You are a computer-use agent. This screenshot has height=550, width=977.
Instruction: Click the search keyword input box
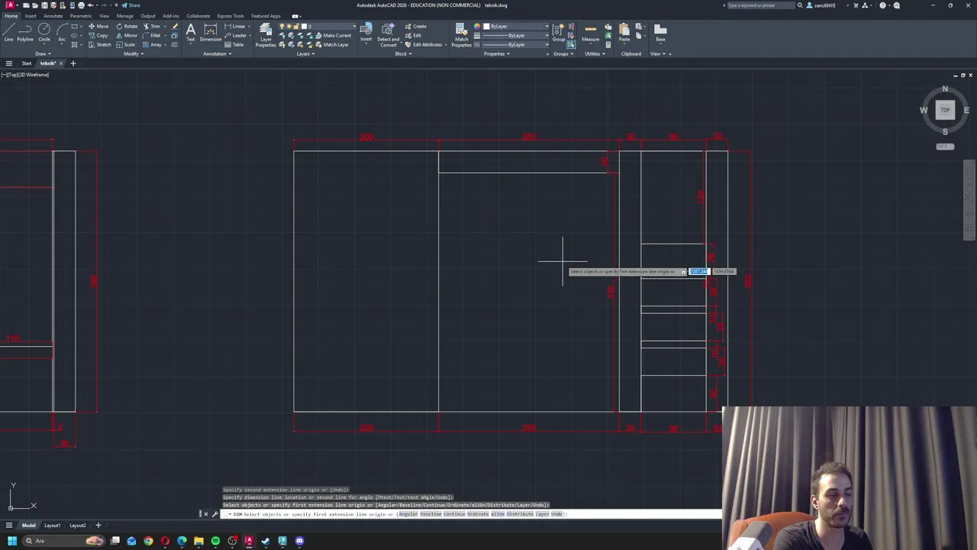tap(759, 5)
